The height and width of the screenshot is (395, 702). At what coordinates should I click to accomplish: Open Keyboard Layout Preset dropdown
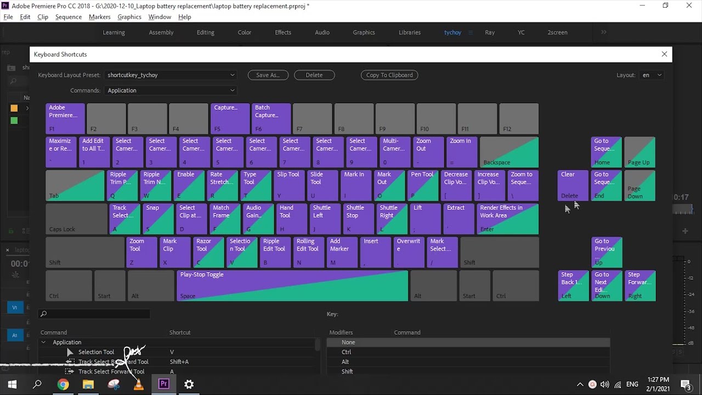[171, 75]
